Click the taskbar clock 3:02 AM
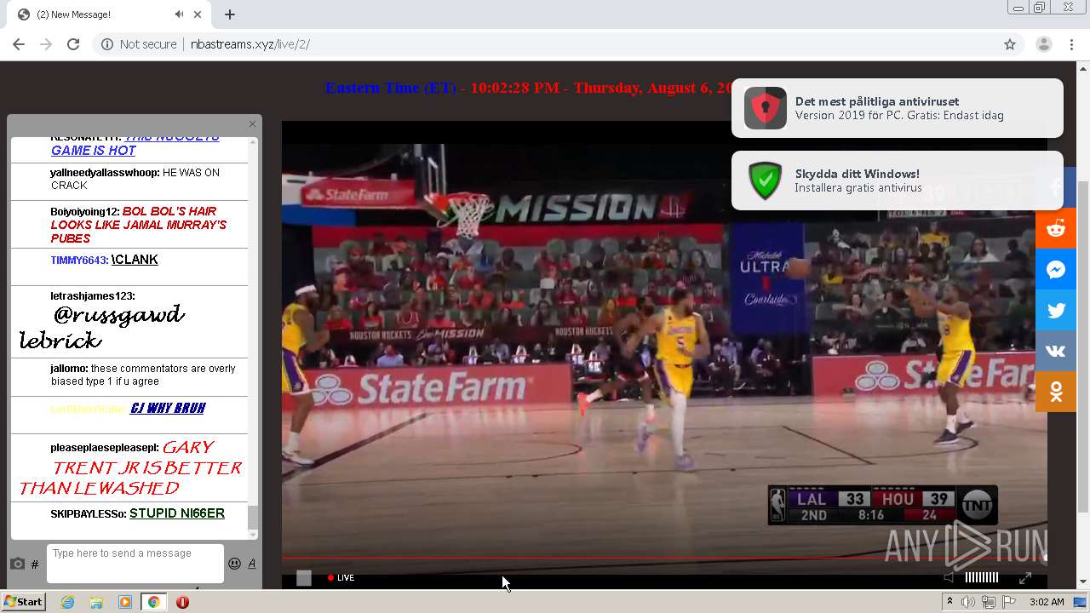The height and width of the screenshot is (613, 1090). (x=1047, y=602)
